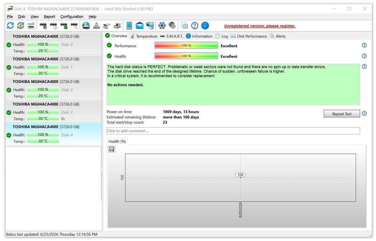Click the 6/25/2026 date label on graph
Viewport: 376px width, 241px height.
pos(241,210)
